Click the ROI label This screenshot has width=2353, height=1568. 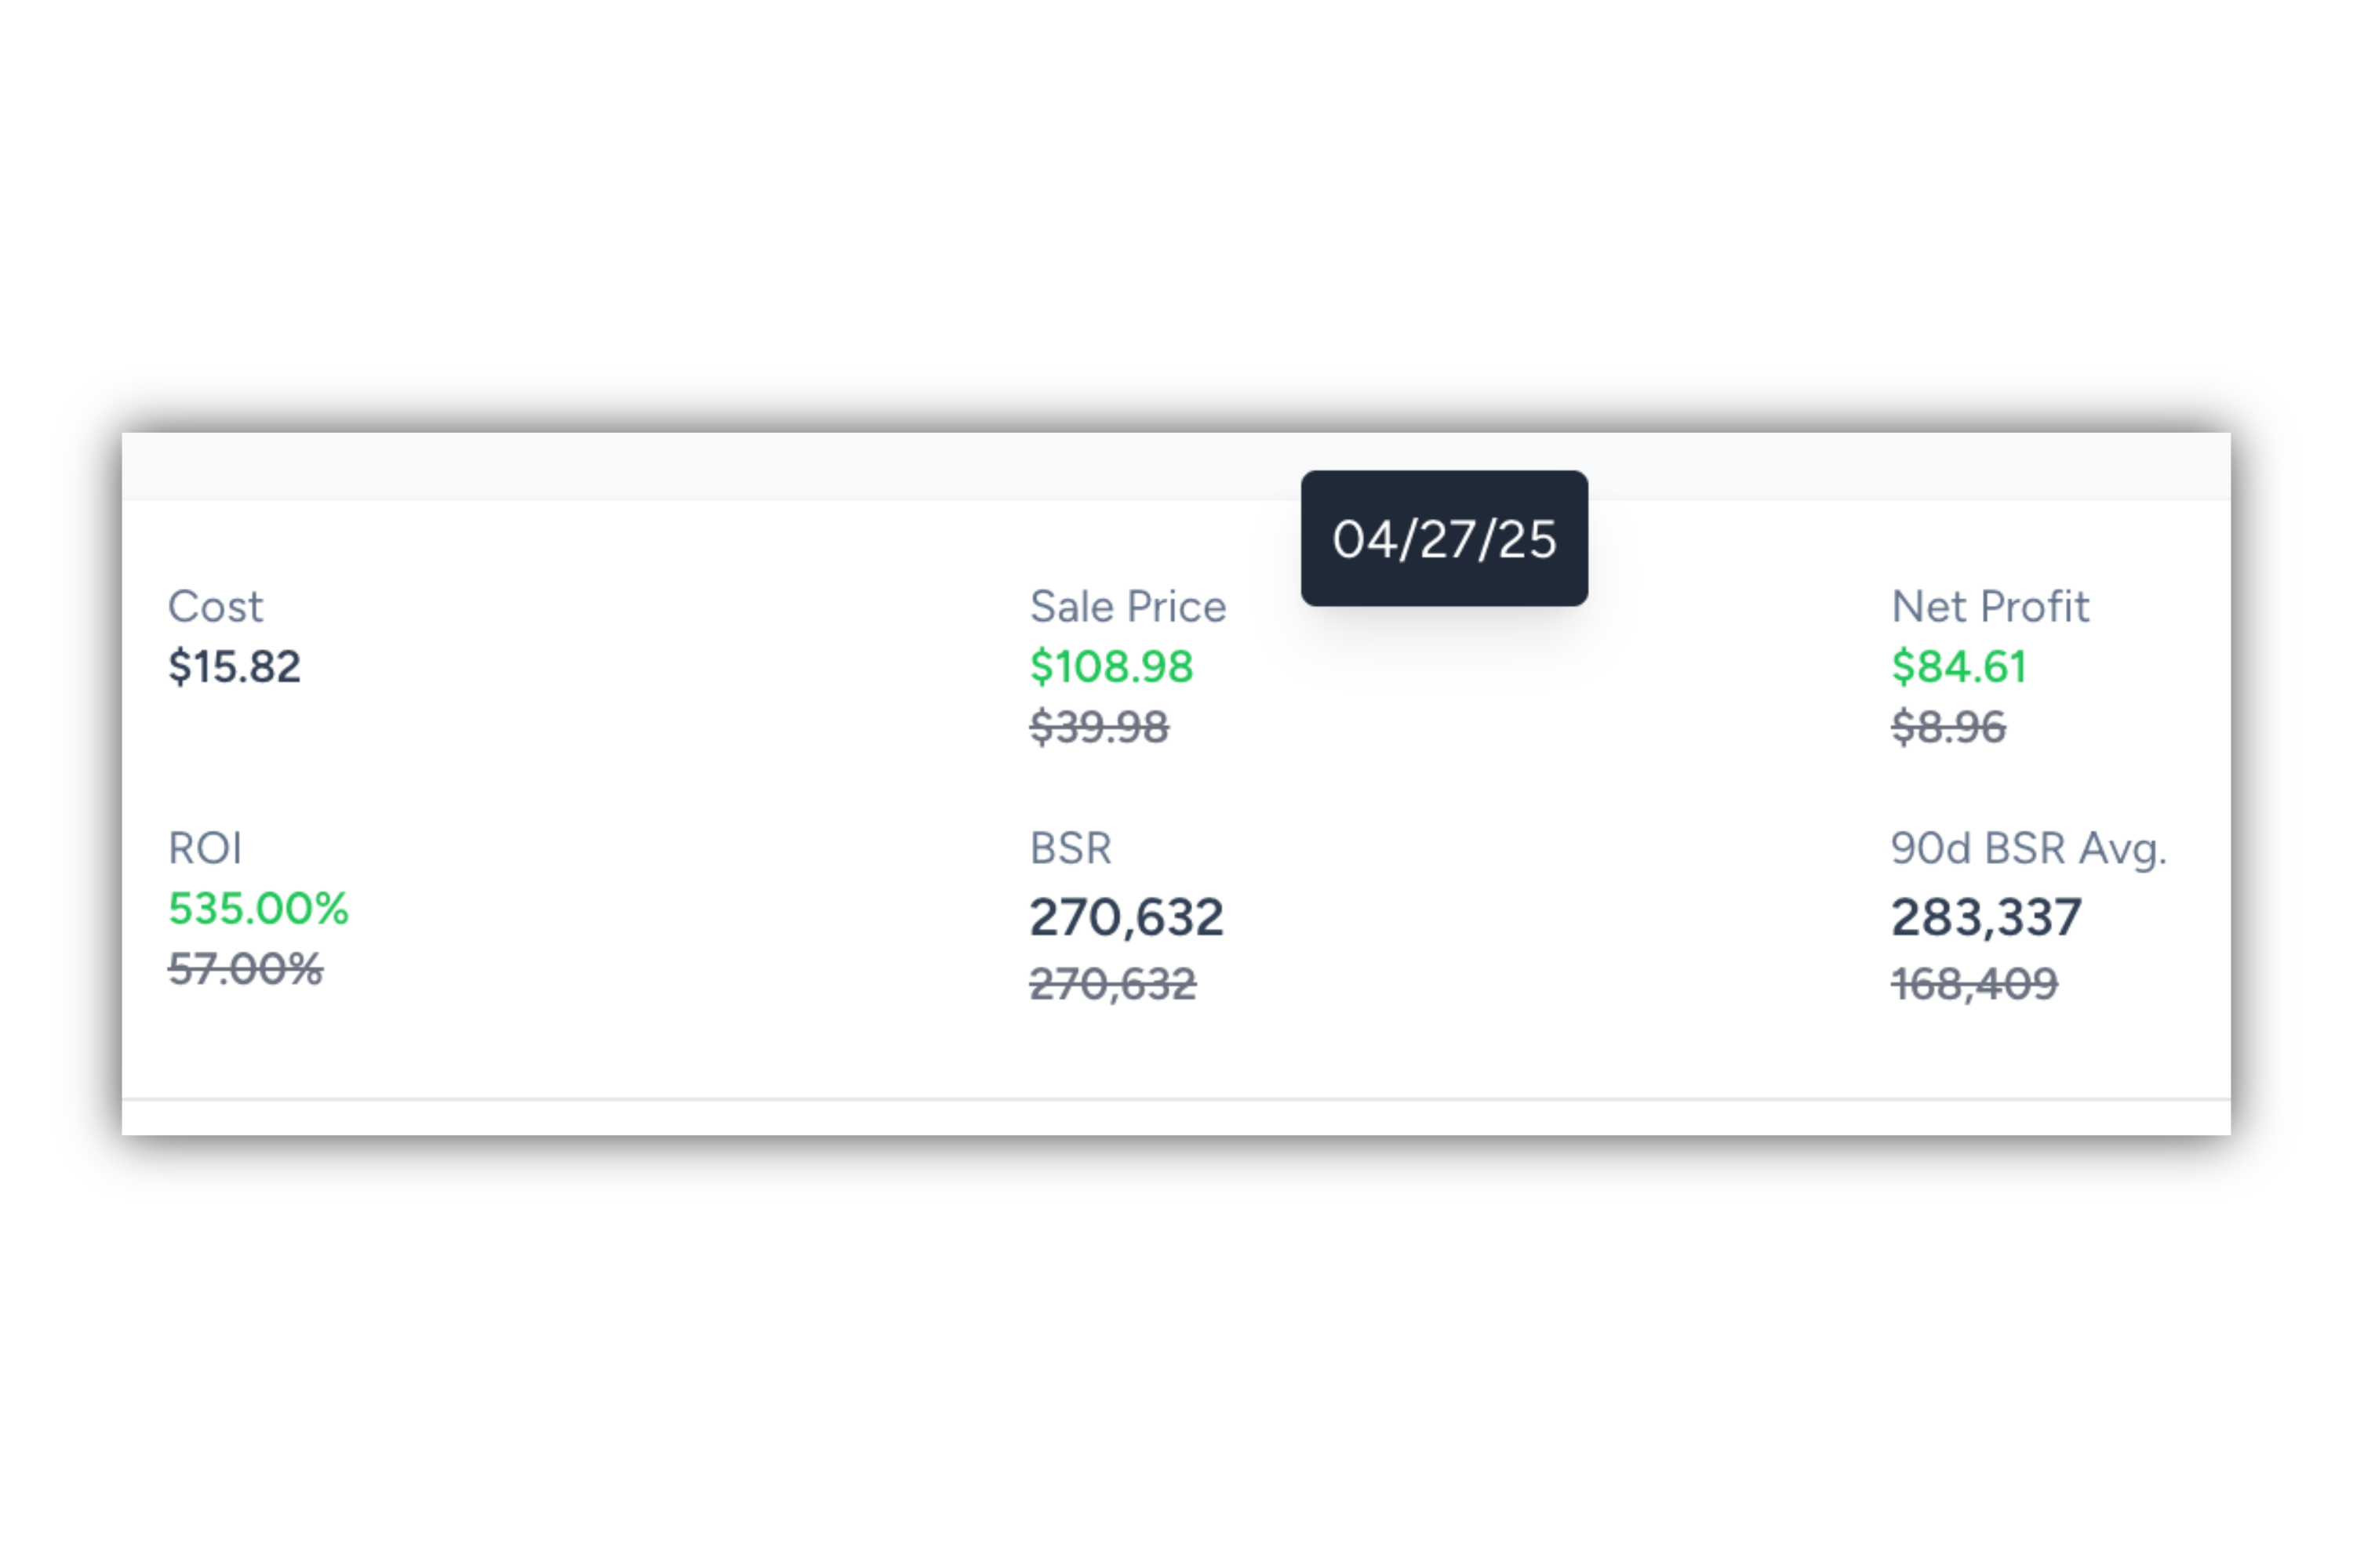coord(205,848)
